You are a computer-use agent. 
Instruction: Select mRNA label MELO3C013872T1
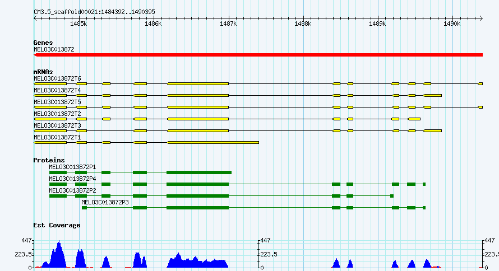point(57,137)
